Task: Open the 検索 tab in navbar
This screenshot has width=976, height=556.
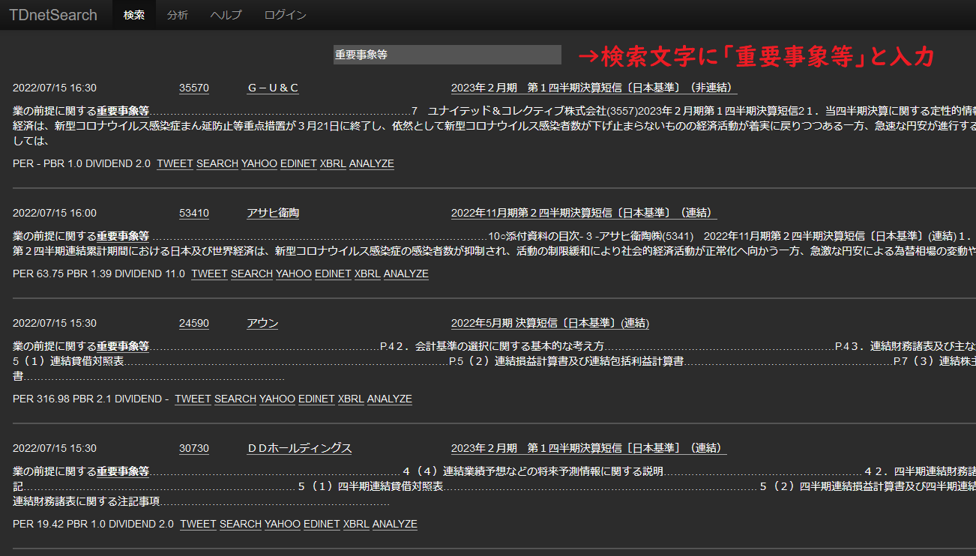Action: coord(134,15)
